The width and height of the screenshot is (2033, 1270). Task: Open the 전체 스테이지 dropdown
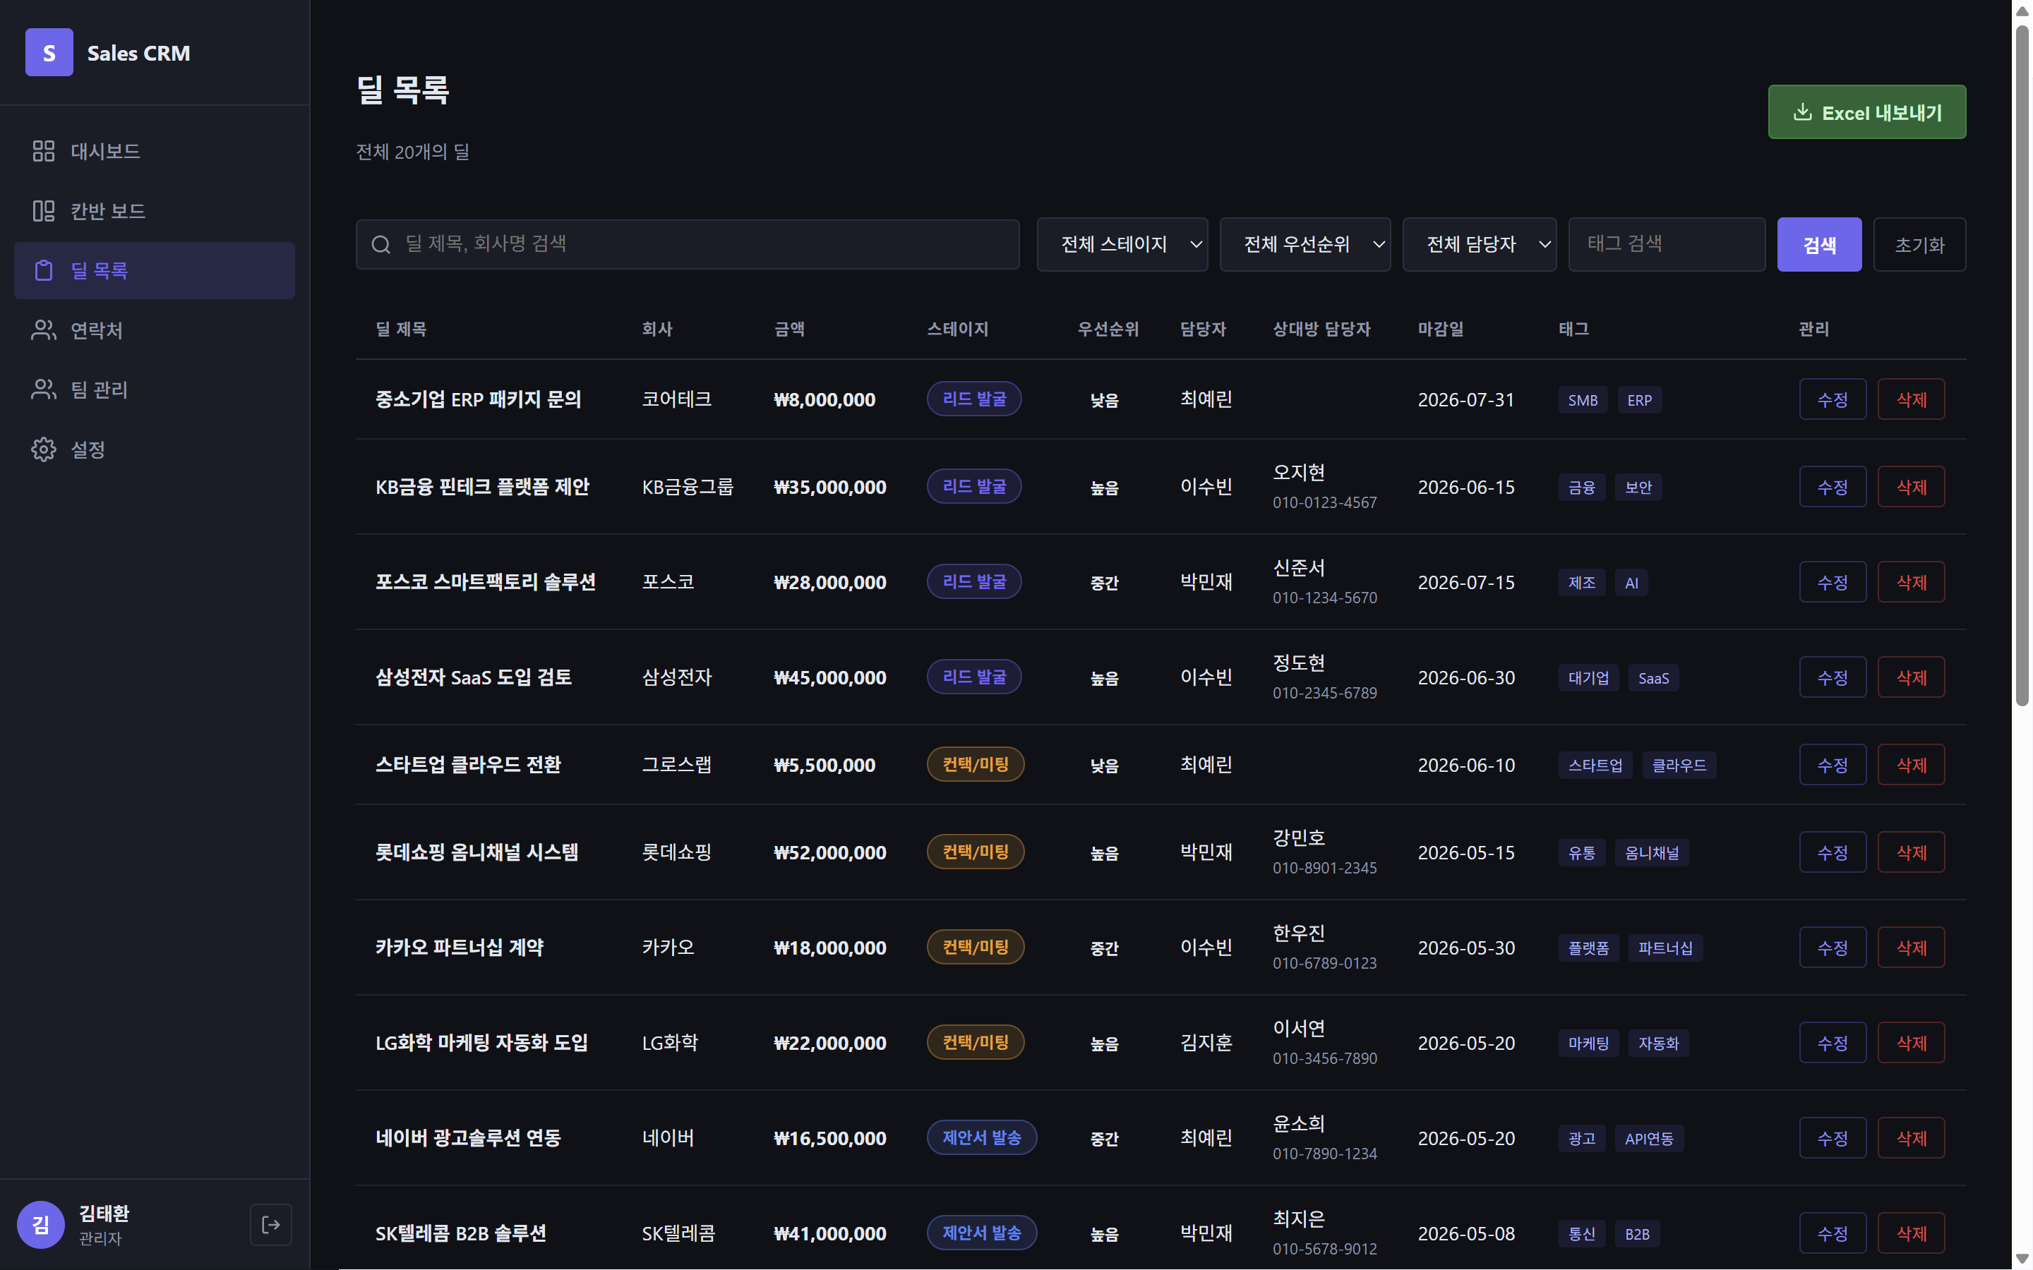[1122, 244]
